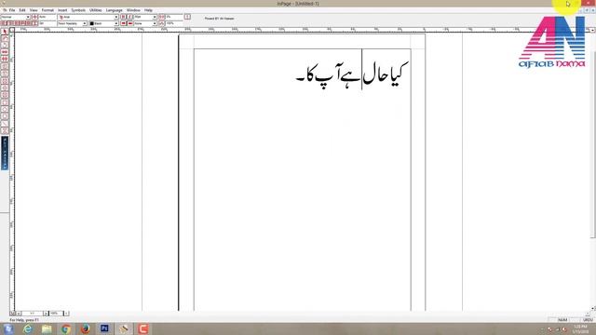Viewport: 596px width, 335px height.
Task: Select the Link text boxes tool
Action: click(5, 52)
